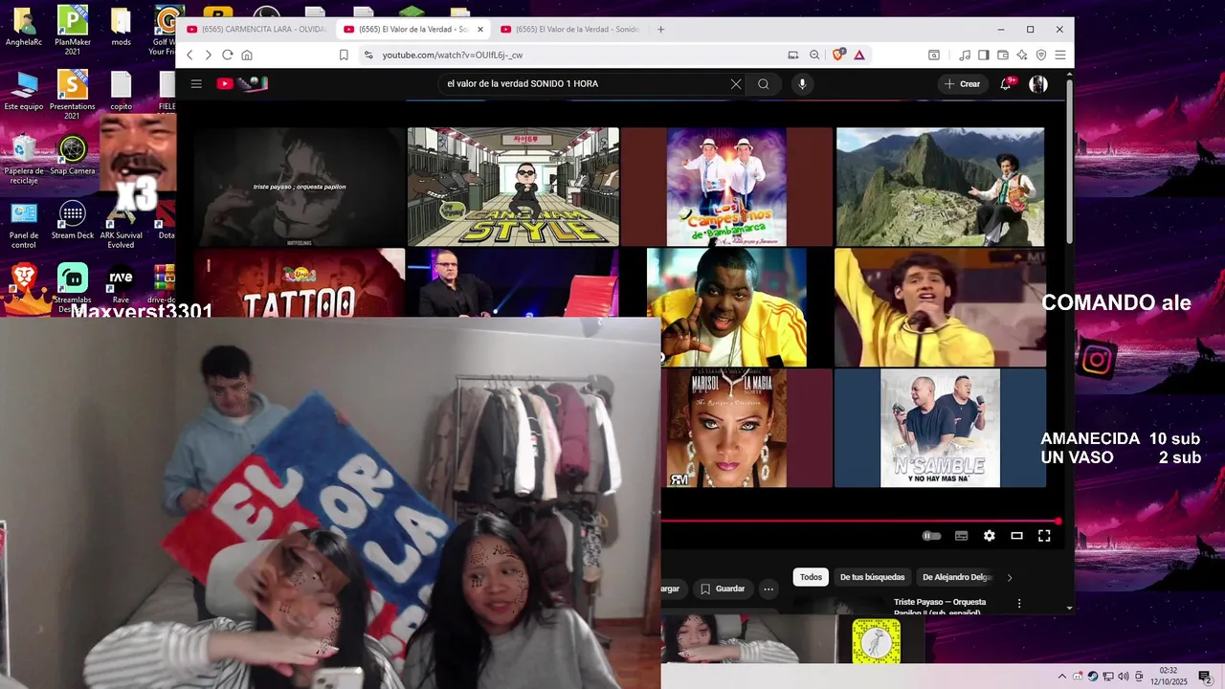Click the zoom magnifier icon in address bar
The width and height of the screenshot is (1225, 689).
pyautogui.click(x=814, y=55)
